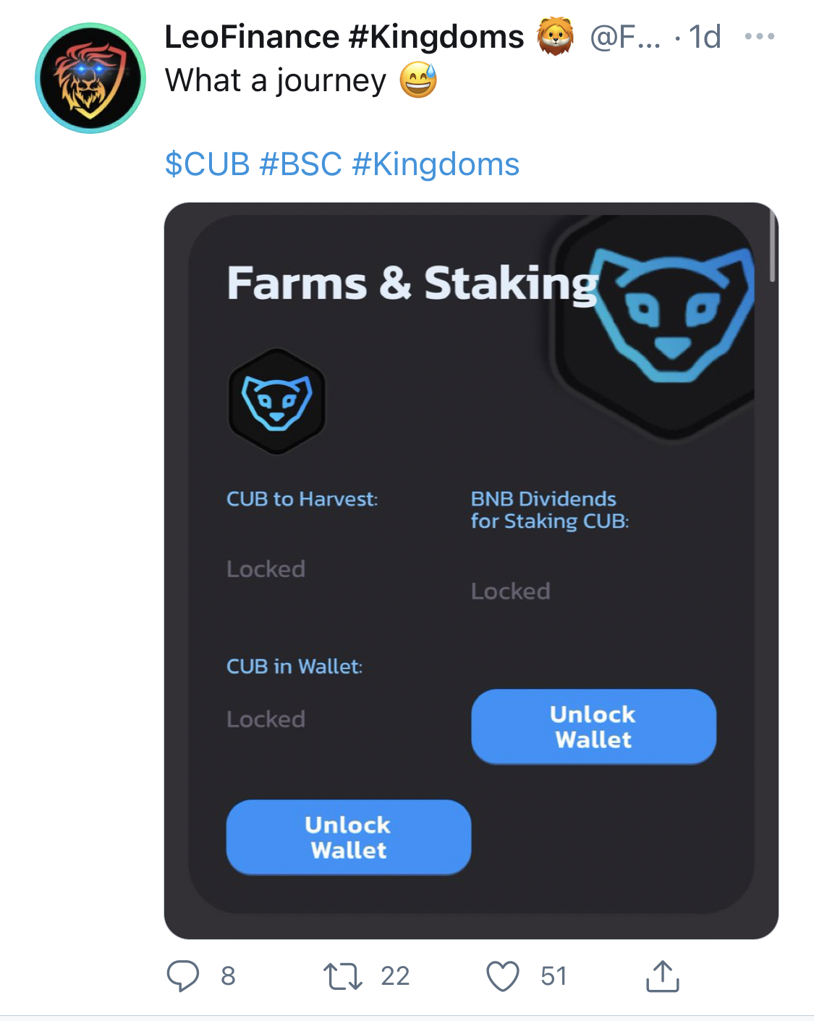Click the truncated @F... handle
This screenshot has height=1021, width=814.
(x=625, y=37)
